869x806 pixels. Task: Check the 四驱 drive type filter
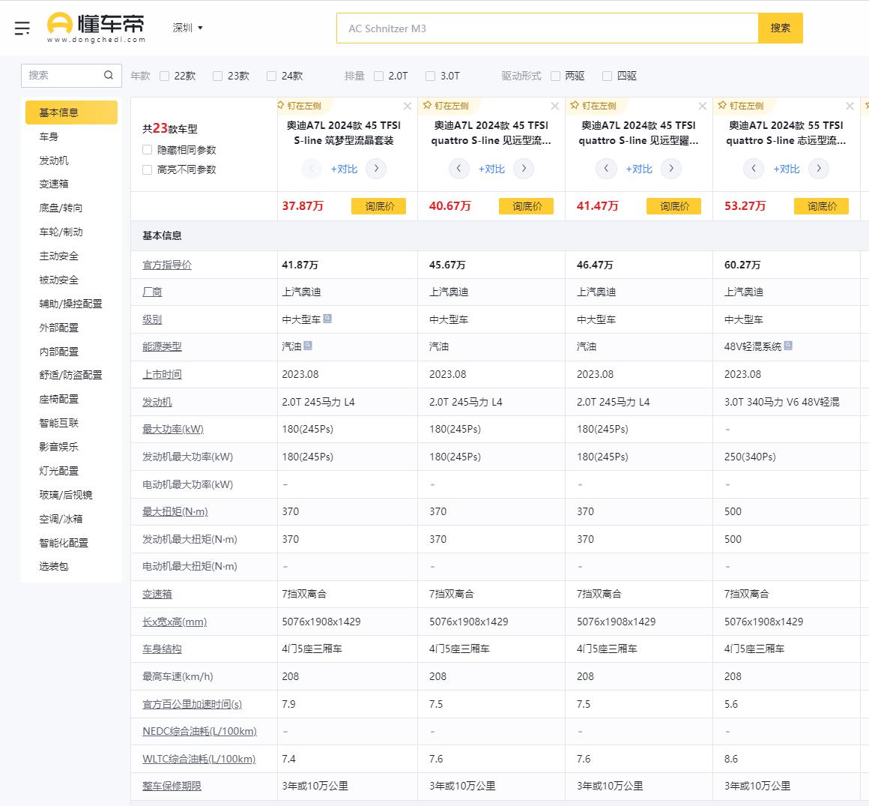pyautogui.click(x=608, y=76)
